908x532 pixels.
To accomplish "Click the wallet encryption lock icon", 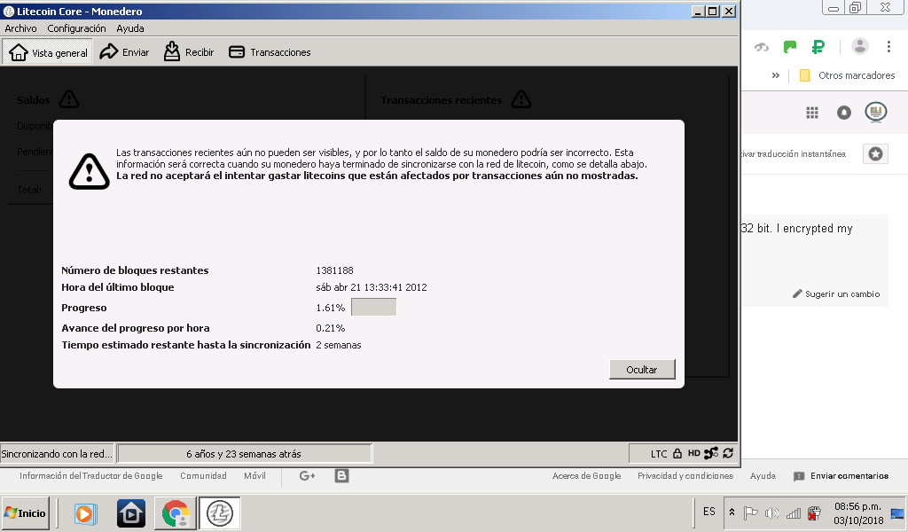I will tap(677, 454).
